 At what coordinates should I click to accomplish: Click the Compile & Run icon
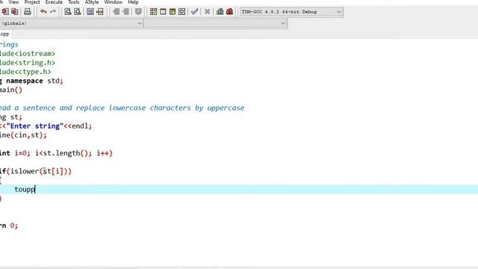(173, 12)
